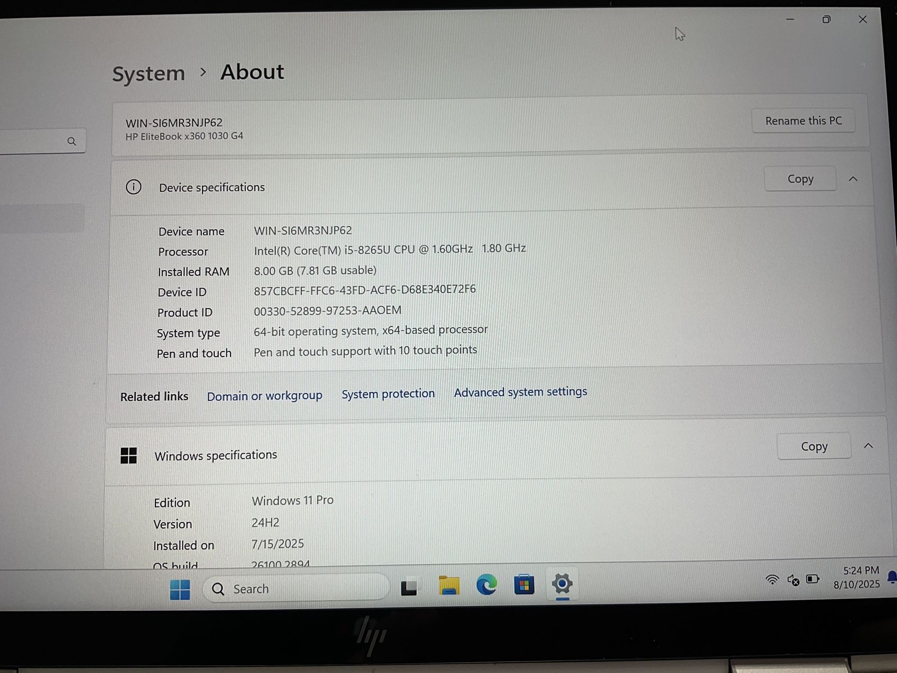Go back to System breadcrumb

[x=149, y=74]
